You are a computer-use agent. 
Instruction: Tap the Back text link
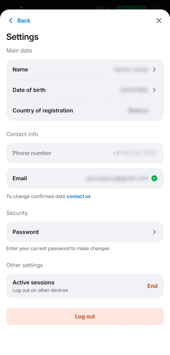(24, 21)
